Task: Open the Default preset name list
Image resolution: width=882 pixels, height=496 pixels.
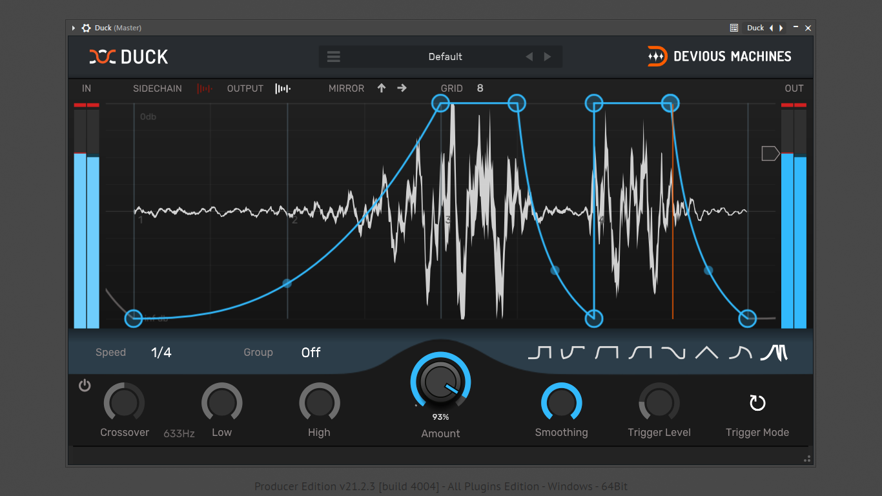Action: (x=446, y=57)
